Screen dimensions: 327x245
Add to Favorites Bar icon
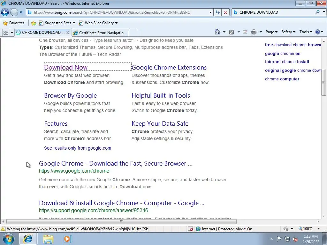pyautogui.click(x=33, y=23)
